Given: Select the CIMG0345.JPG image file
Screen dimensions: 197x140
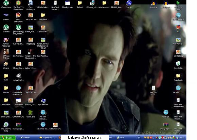Looking at the screenshot, I should coord(18,114).
